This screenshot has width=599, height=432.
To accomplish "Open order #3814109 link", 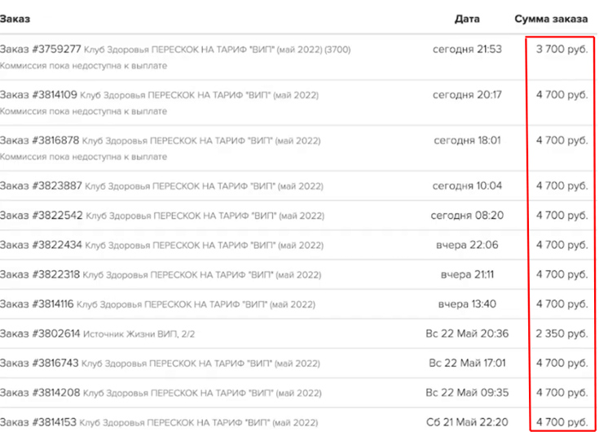I will coord(38,94).
